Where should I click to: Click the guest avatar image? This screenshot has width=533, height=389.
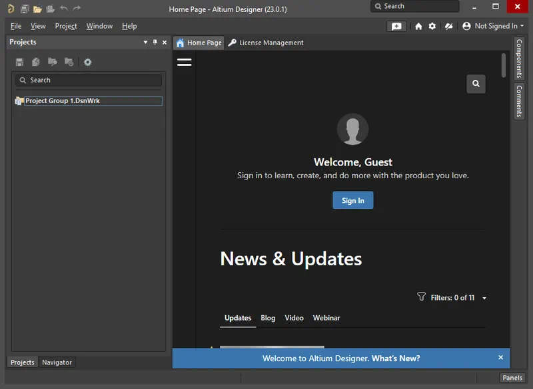[352, 129]
